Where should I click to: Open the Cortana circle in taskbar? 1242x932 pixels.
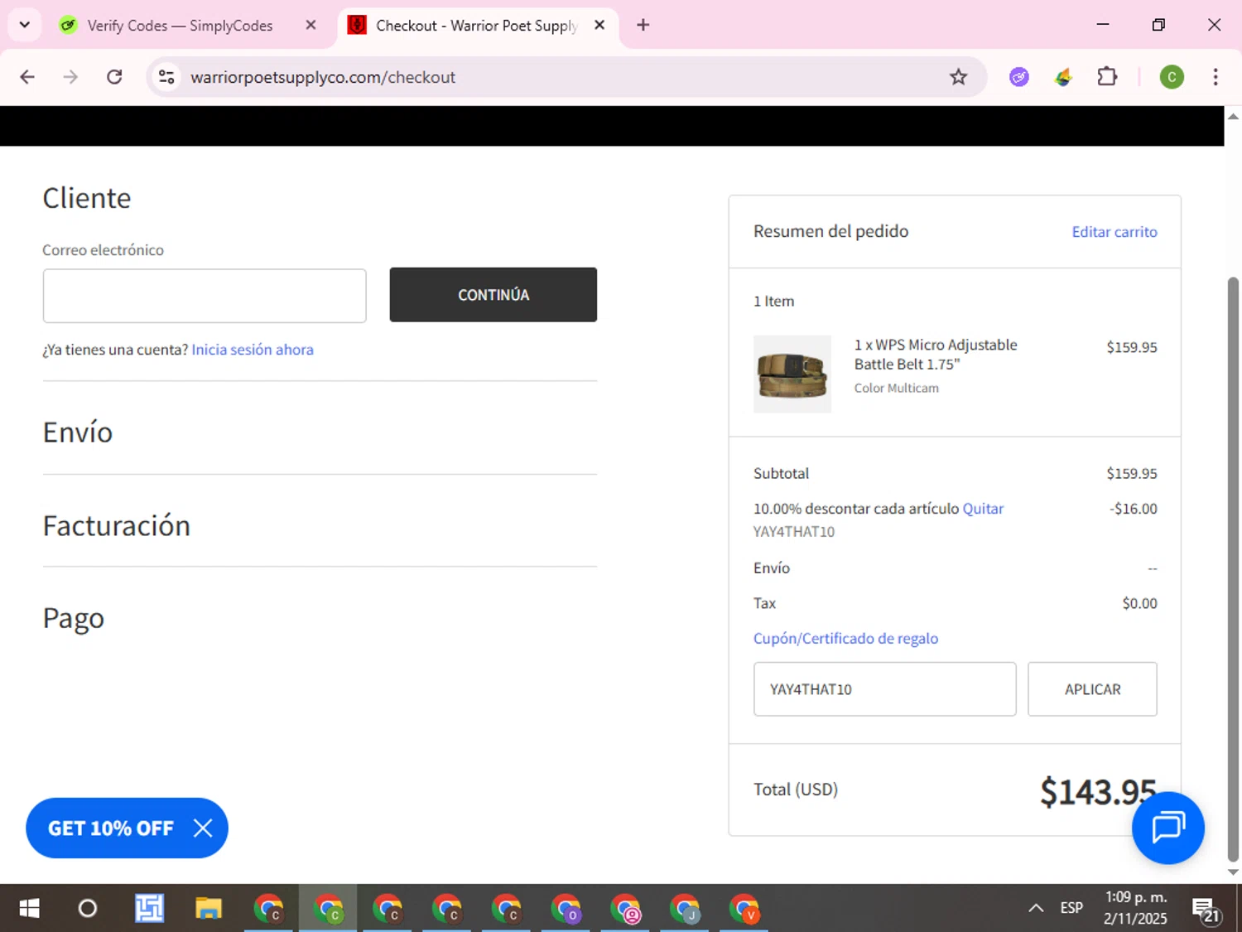[87, 909]
